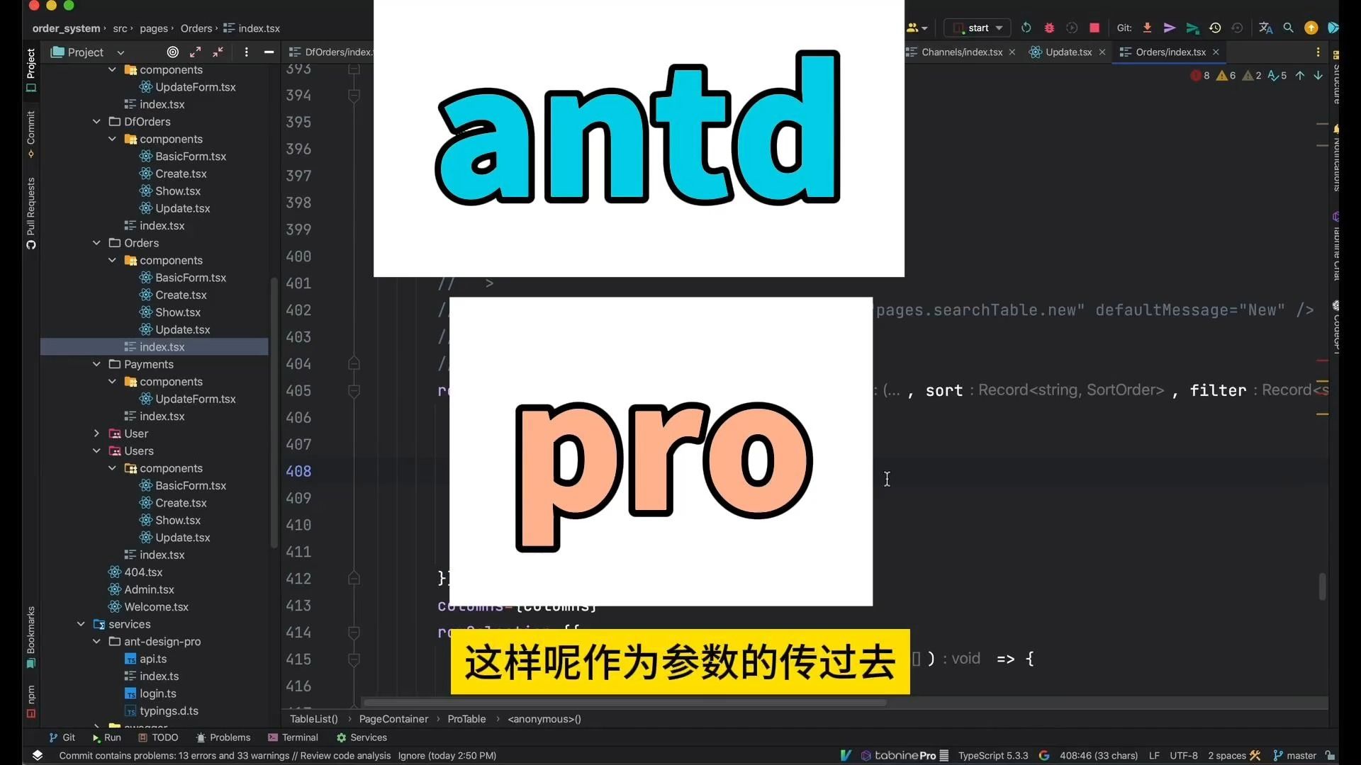The height and width of the screenshot is (765, 1361).
Task: Click the Git commit icon in sidebar
Action: (31, 143)
